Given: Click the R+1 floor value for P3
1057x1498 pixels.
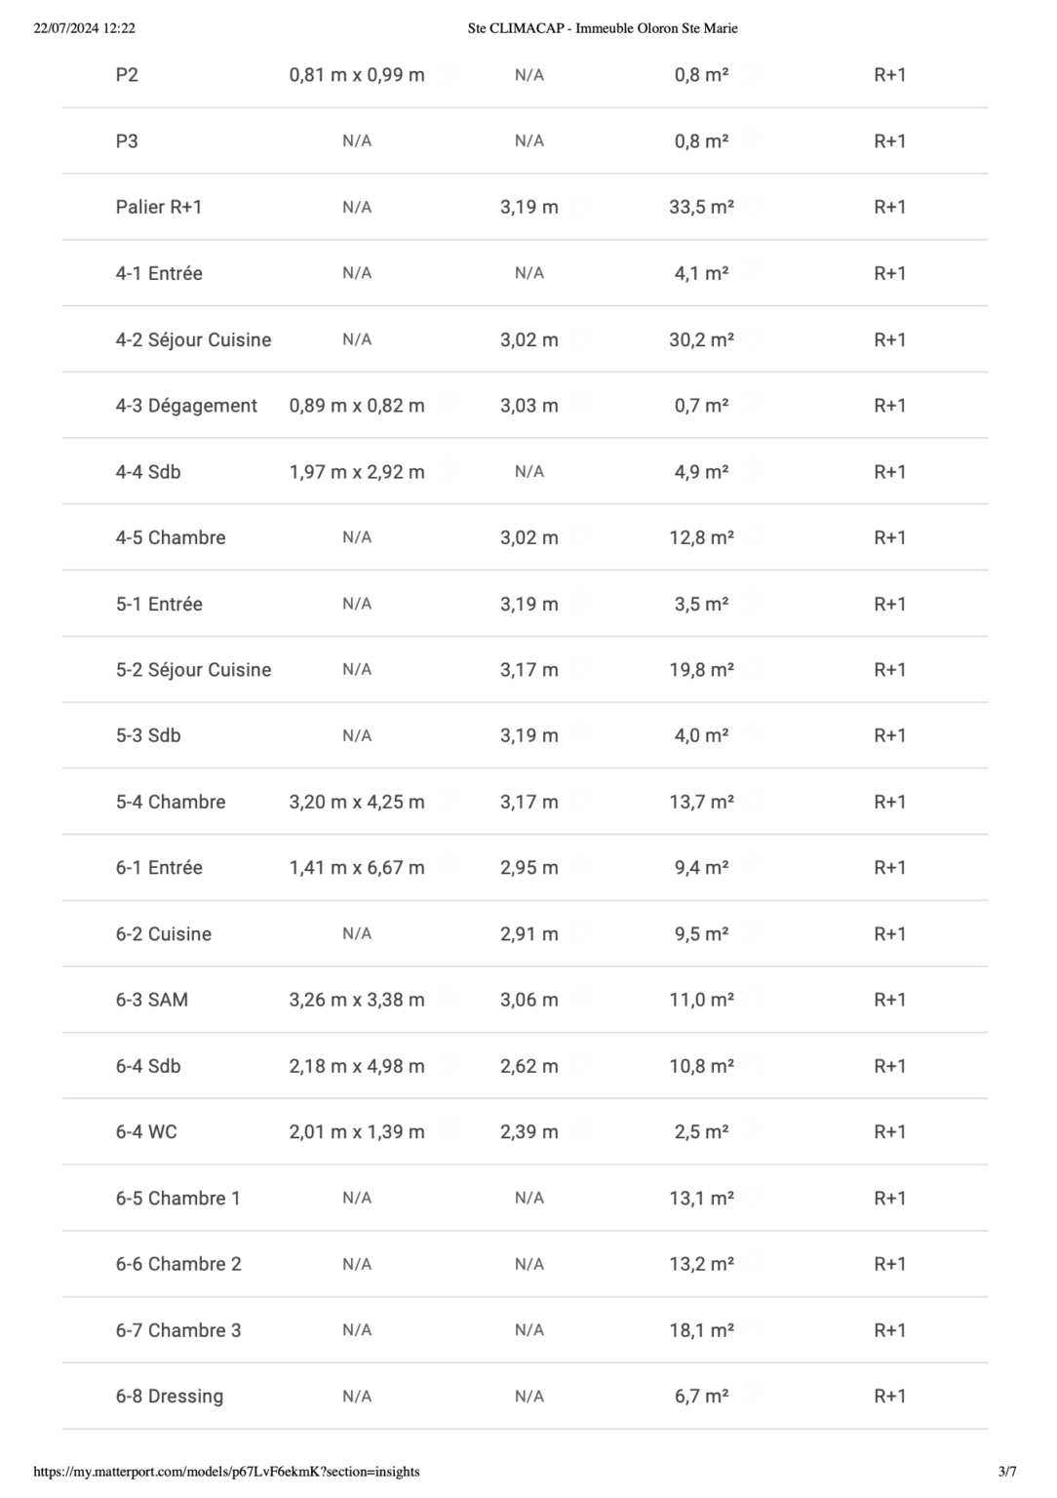Looking at the screenshot, I should (x=889, y=141).
